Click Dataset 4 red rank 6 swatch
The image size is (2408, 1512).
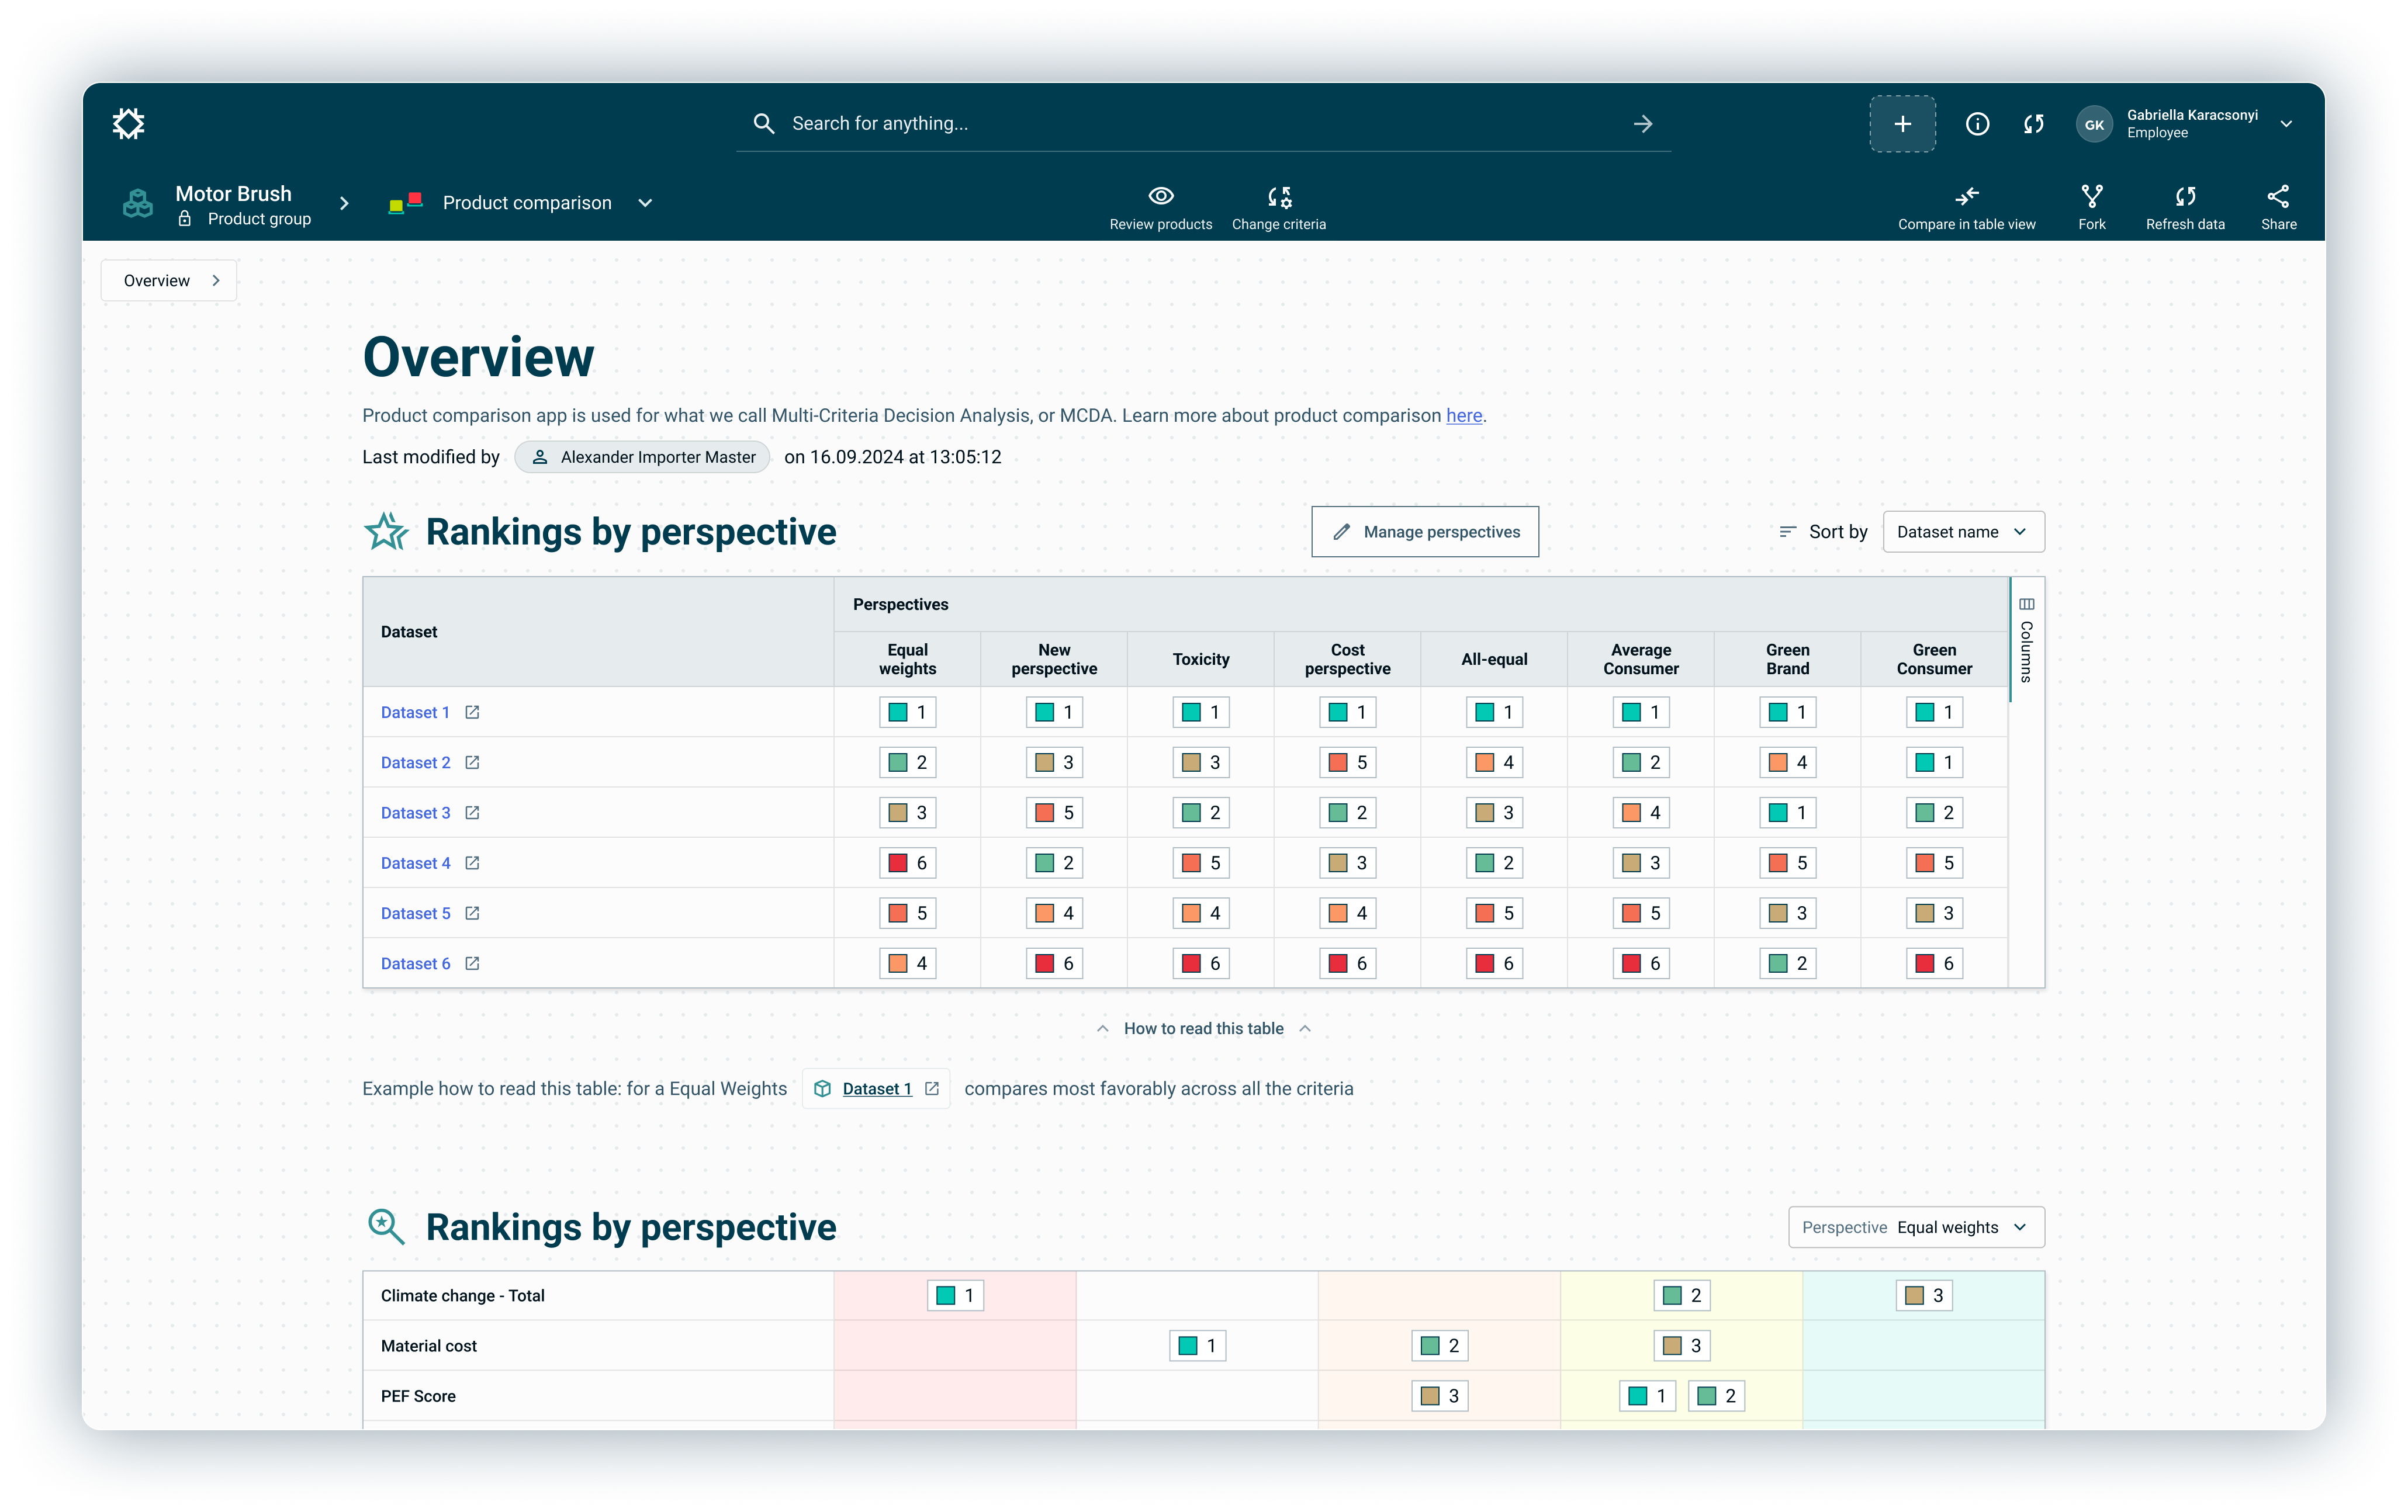pos(898,862)
